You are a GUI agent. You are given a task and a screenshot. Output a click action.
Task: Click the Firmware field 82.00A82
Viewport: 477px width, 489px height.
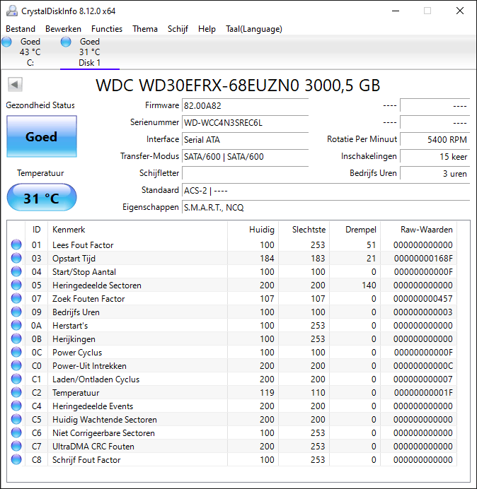coord(245,105)
